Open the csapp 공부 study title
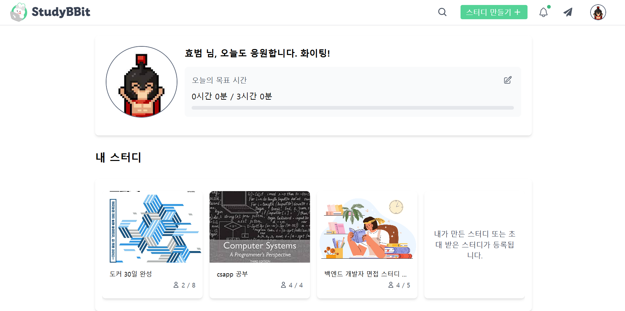625x311 pixels. coord(232,274)
